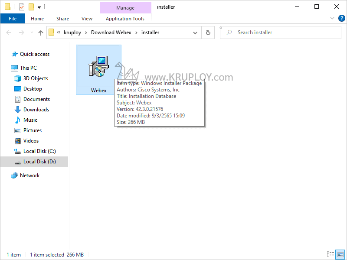347x260 pixels.
Task: Minimize the installer window
Action: pos(297,6)
